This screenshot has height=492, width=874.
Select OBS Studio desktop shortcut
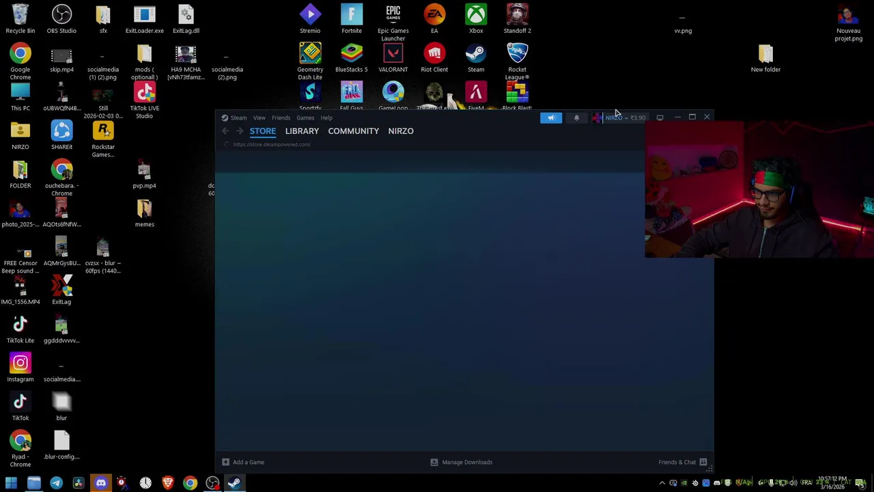[x=61, y=19]
